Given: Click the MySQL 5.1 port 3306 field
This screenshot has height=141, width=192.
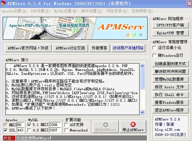Looking at the screenshot, I should point(55,125).
